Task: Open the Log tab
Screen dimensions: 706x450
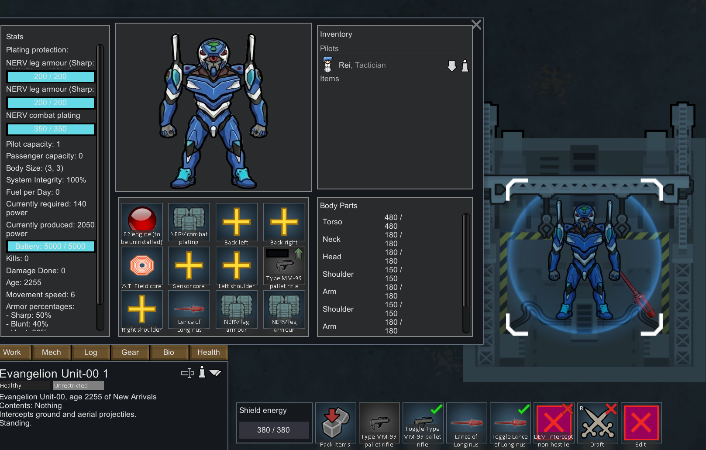Action: pos(91,352)
